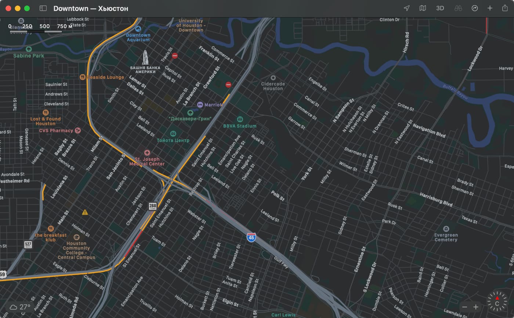Select St. Joseph Medical Center marker
The height and width of the screenshot is (318, 514).
pos(147,152)
